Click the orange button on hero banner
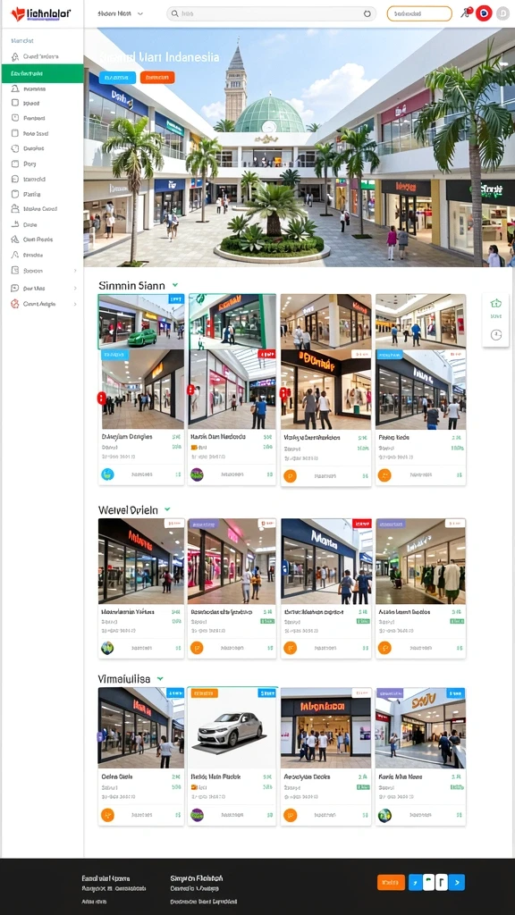Viewport: 515px width, 915px height. click(157, 77)
